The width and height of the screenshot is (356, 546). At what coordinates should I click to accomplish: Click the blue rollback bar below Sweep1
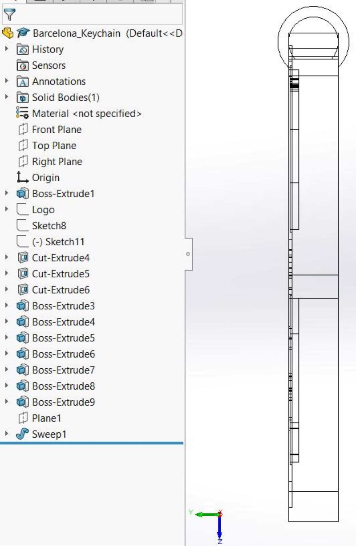(91, 443)
